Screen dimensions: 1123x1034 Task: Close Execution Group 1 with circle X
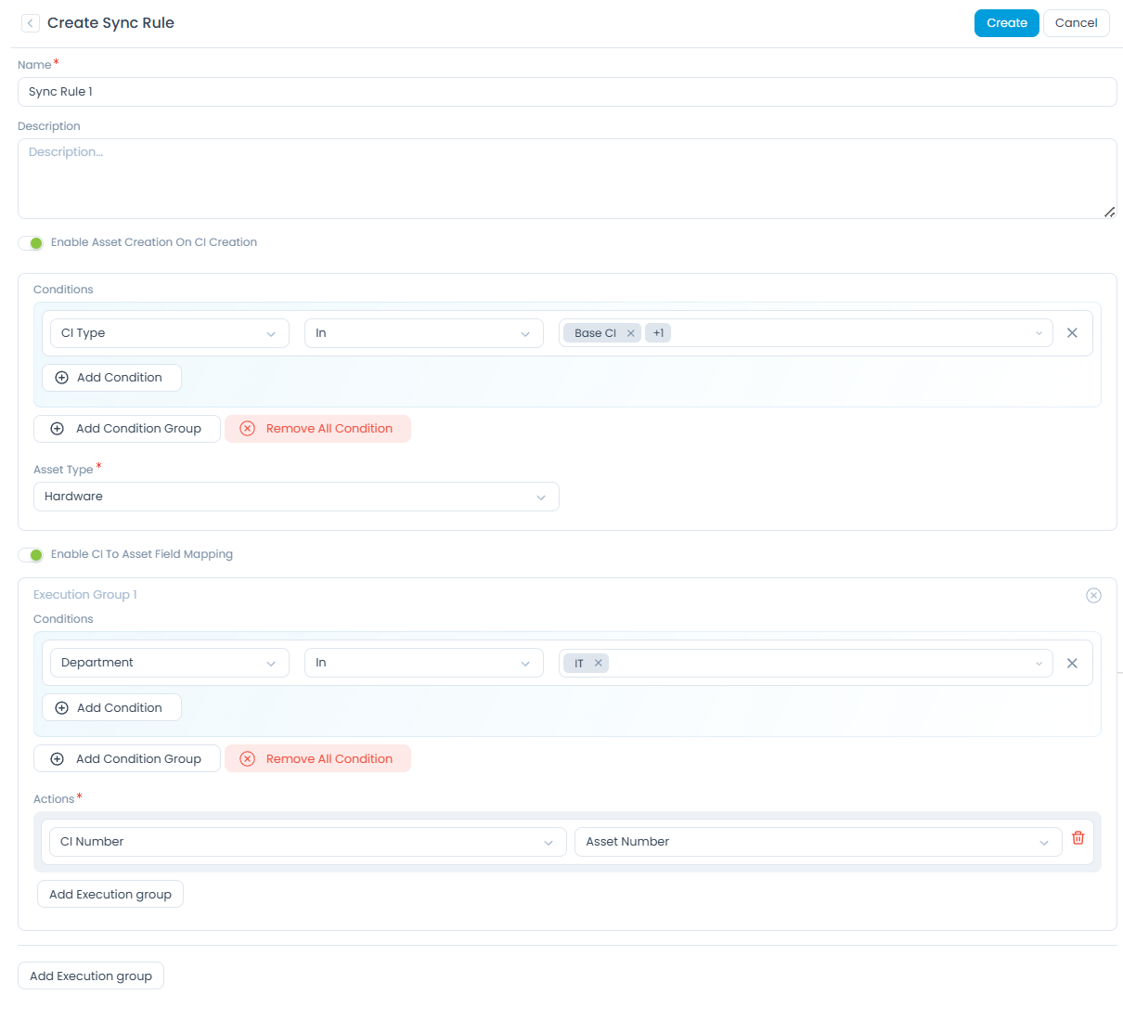tap(1093, 595)
